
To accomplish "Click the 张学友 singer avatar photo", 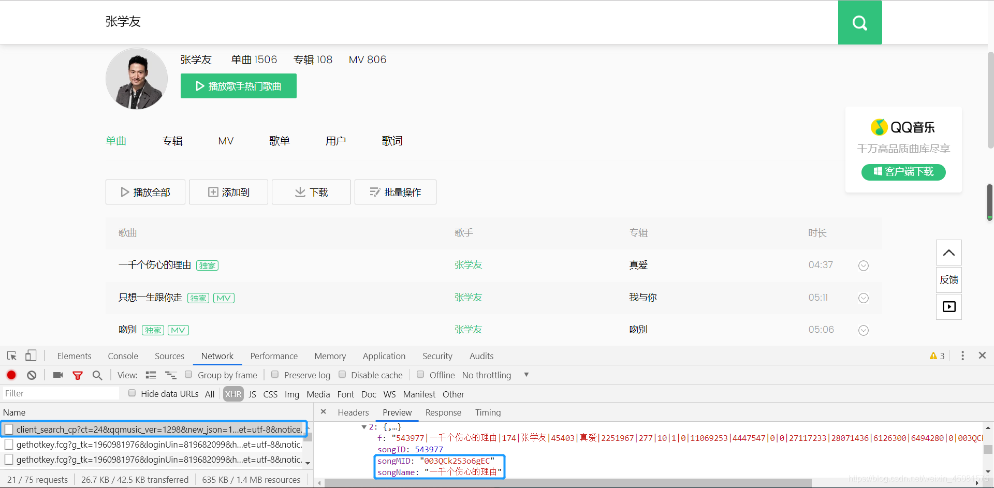I will (137, 79).
